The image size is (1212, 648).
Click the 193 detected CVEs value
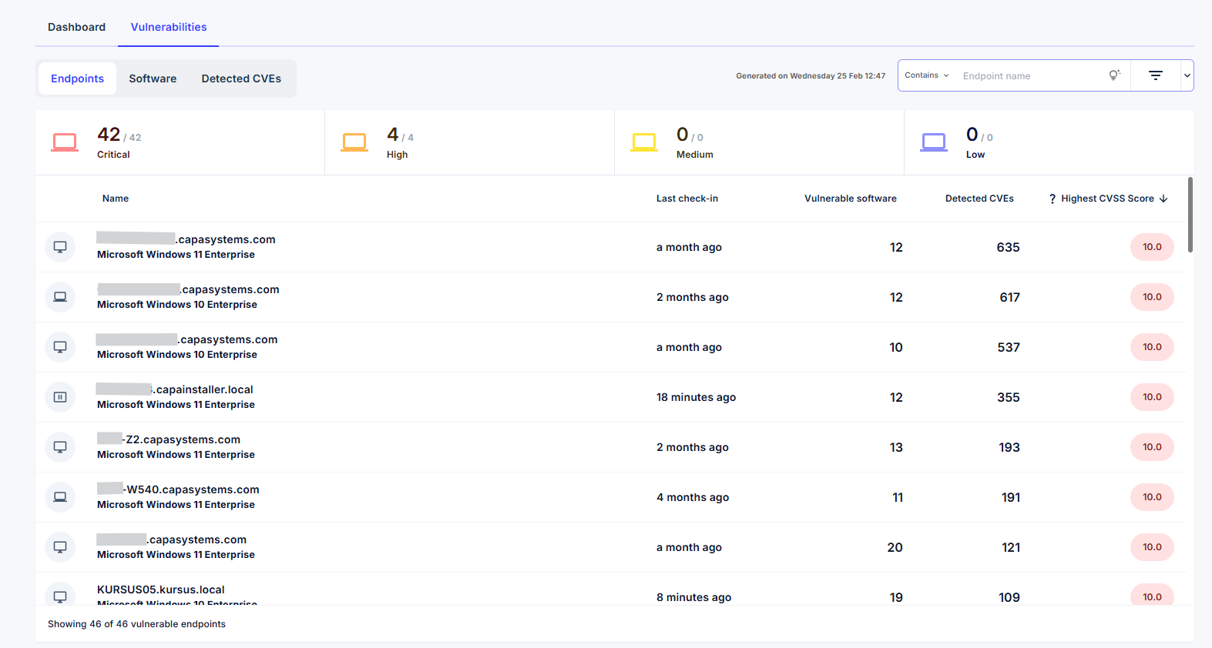pos(1009,447)
